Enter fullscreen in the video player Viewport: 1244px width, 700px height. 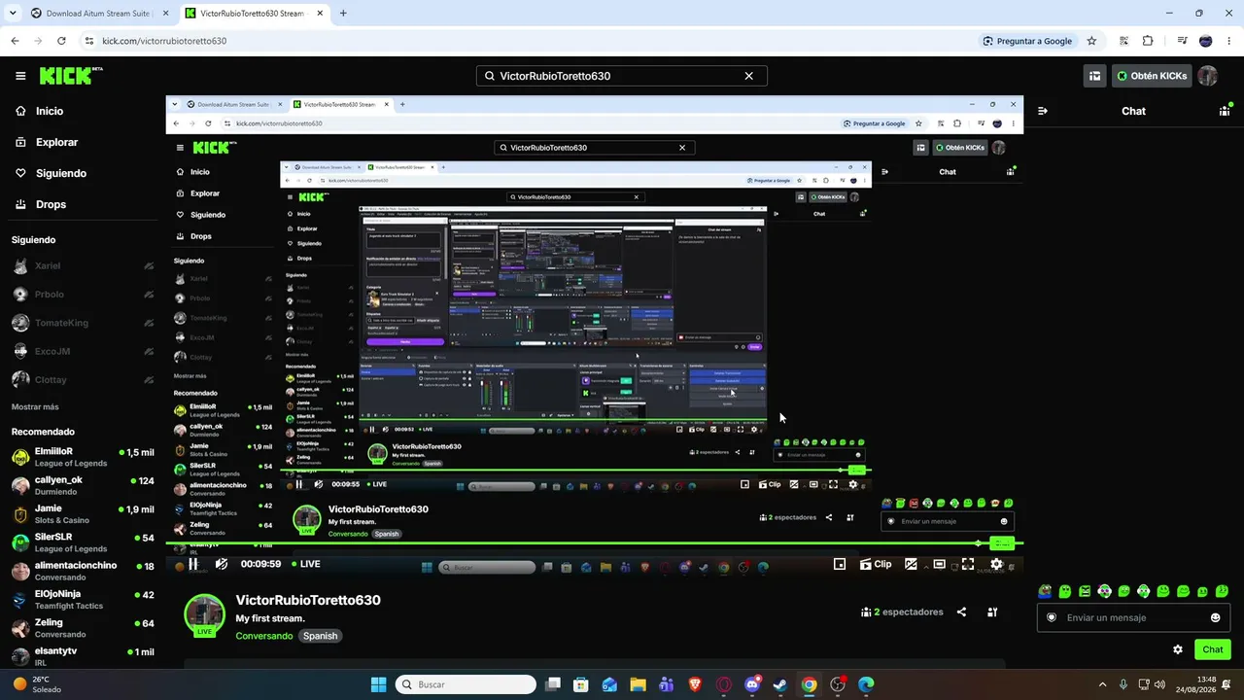(x=968, y=564)
